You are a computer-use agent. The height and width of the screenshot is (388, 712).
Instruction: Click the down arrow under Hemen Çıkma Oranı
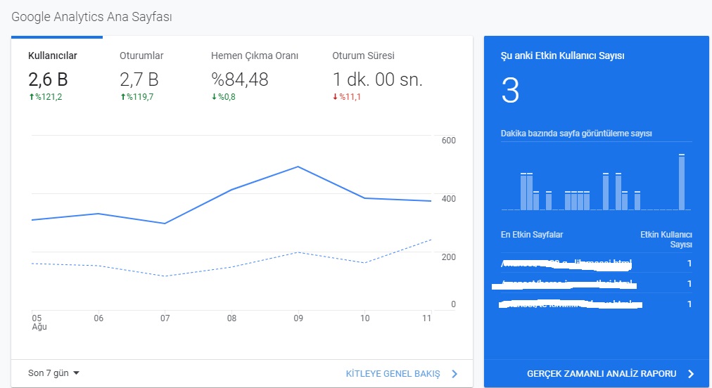click(x=215, y=97)
